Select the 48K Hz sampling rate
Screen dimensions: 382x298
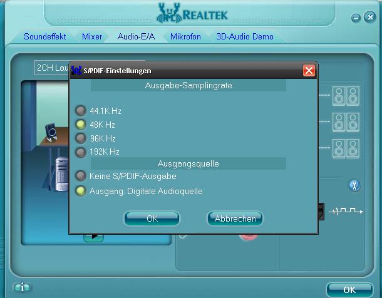pyautogui.click(x=81, y=125)
